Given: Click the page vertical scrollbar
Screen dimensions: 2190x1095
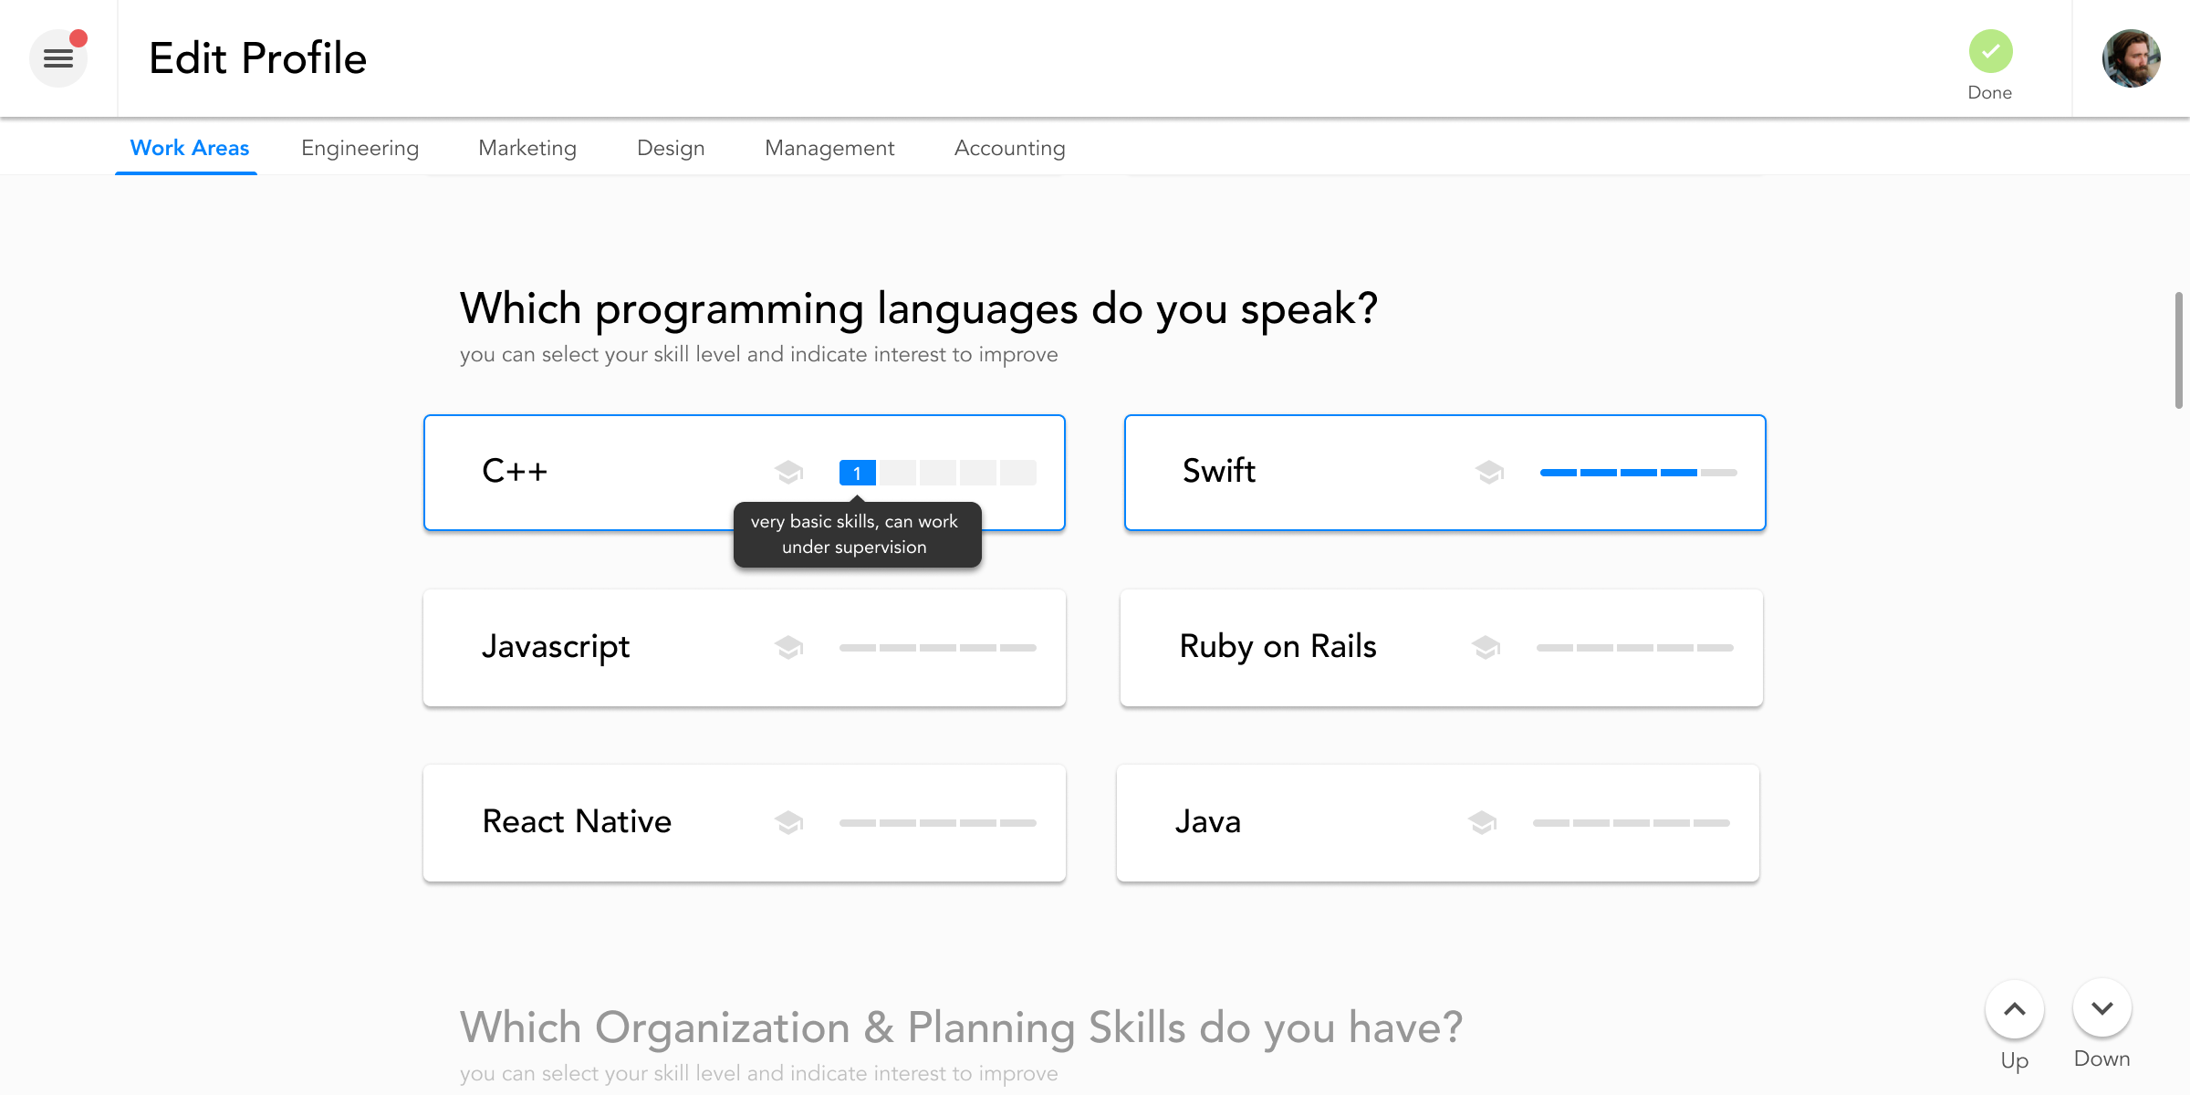Looking at the screenshot, I should click(2178, 350).
